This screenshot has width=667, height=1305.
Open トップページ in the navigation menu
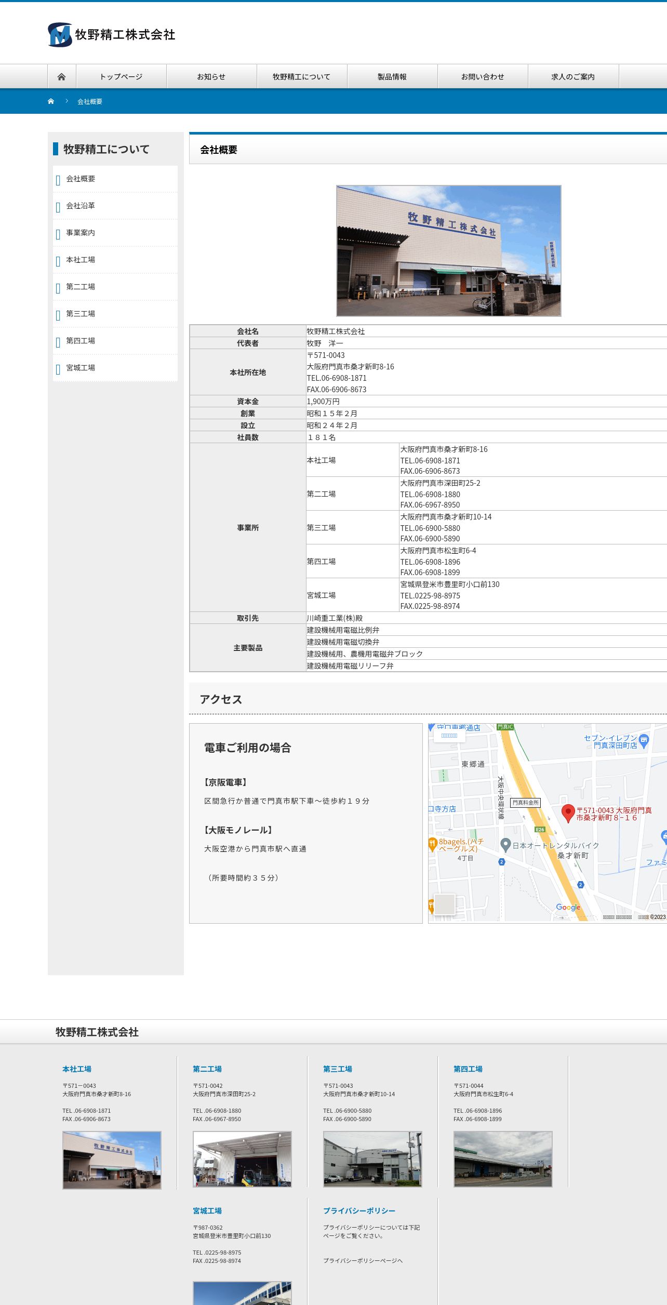click(x=121, y=77)
